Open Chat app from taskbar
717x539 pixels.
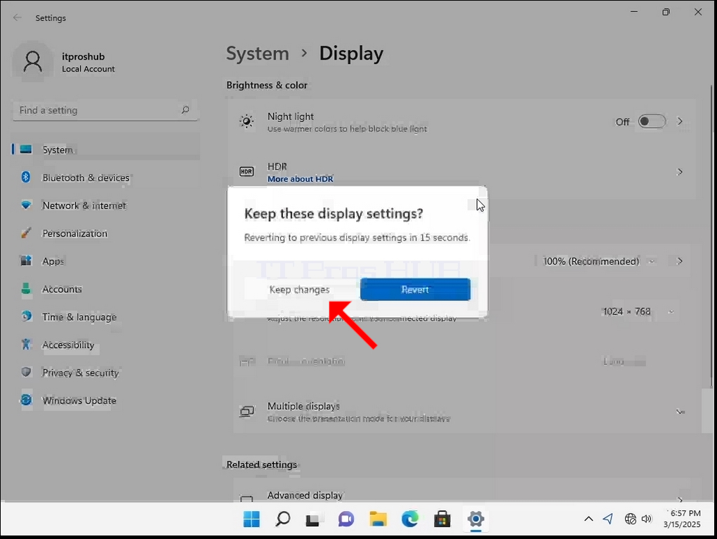[x=346, y=519]
